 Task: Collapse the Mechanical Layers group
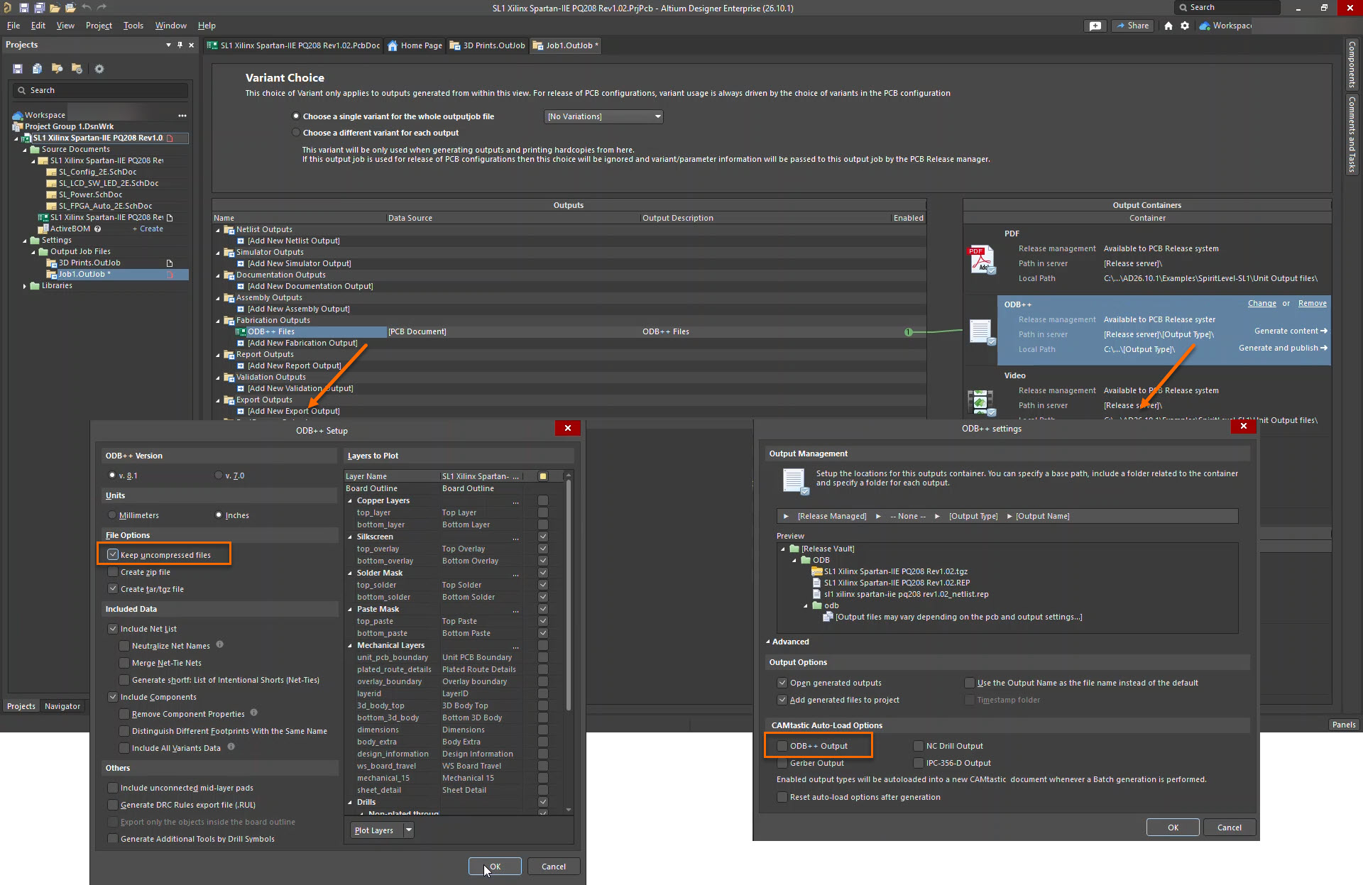[350, 646]
